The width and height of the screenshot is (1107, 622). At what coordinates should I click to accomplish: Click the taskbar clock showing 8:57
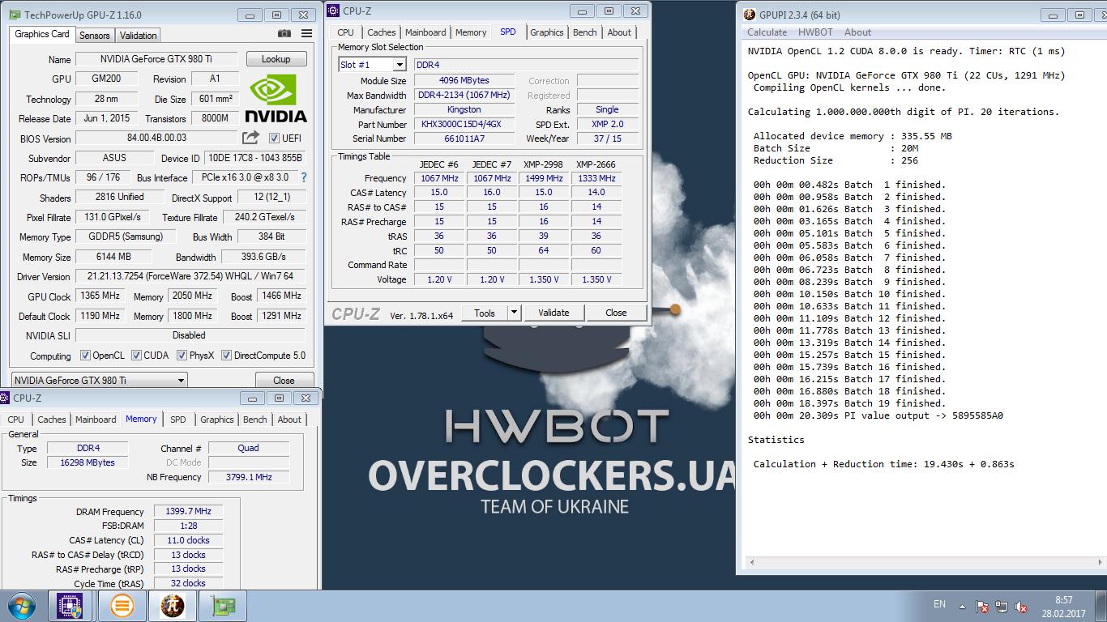(x=1064, y=600)
